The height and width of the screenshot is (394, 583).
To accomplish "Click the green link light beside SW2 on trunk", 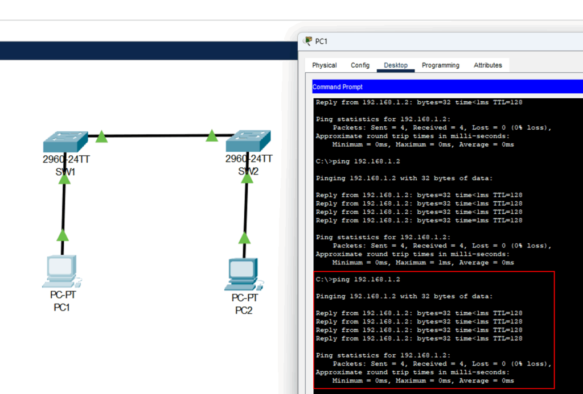I will [x=212, y=135].
